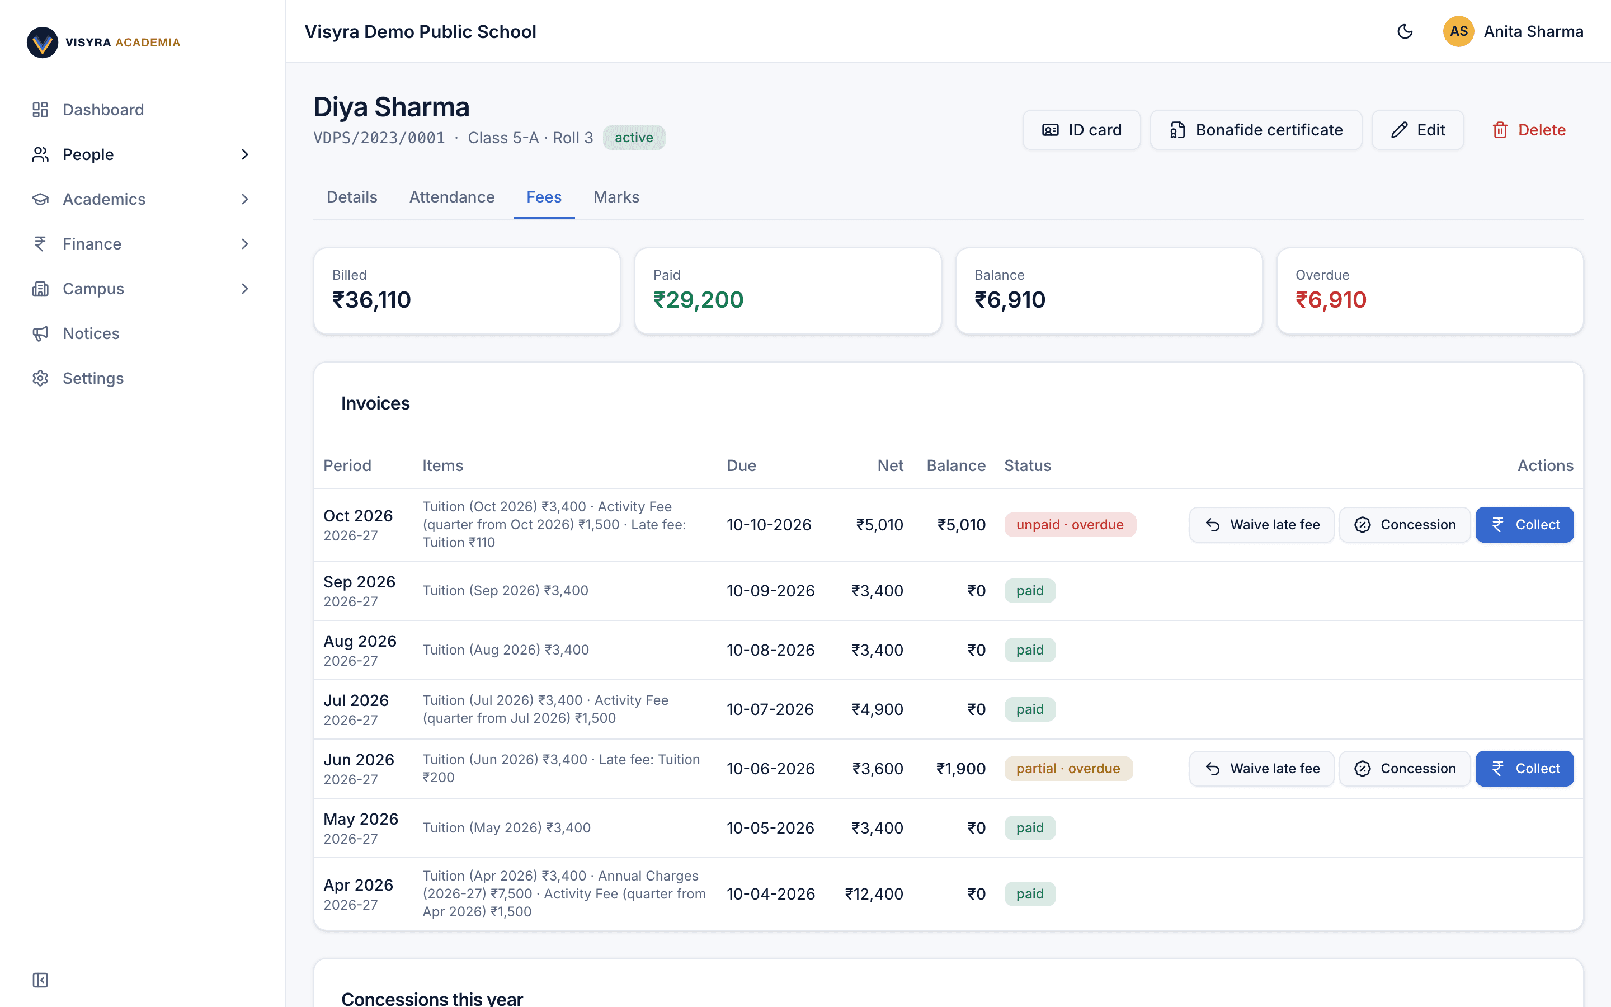Click the Visyra Academia logo icon
This screenshot has height=1007, width=1611.
(x=42, y=42)
